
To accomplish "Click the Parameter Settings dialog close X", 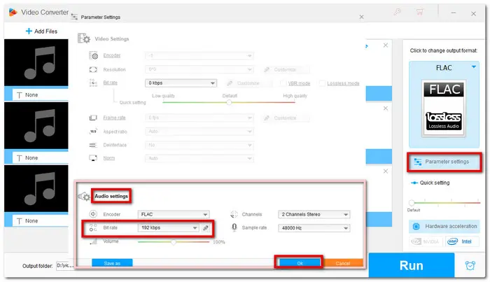I will pos(362,17).
